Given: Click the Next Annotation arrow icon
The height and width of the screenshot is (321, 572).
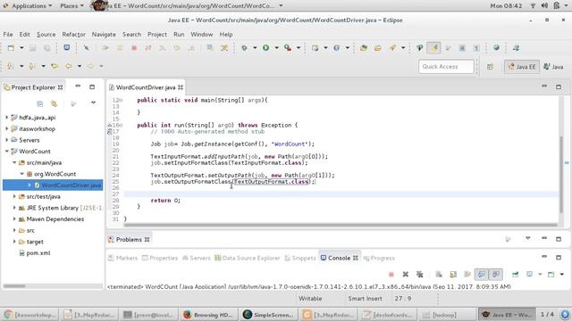Looking at the screenshot, I should click(11, 66).
